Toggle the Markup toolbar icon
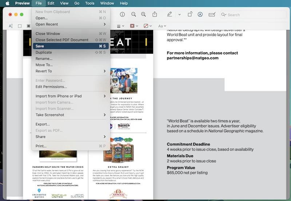This screenshot has height=201, width=291. pyautogui.click(x=200, y=15)
